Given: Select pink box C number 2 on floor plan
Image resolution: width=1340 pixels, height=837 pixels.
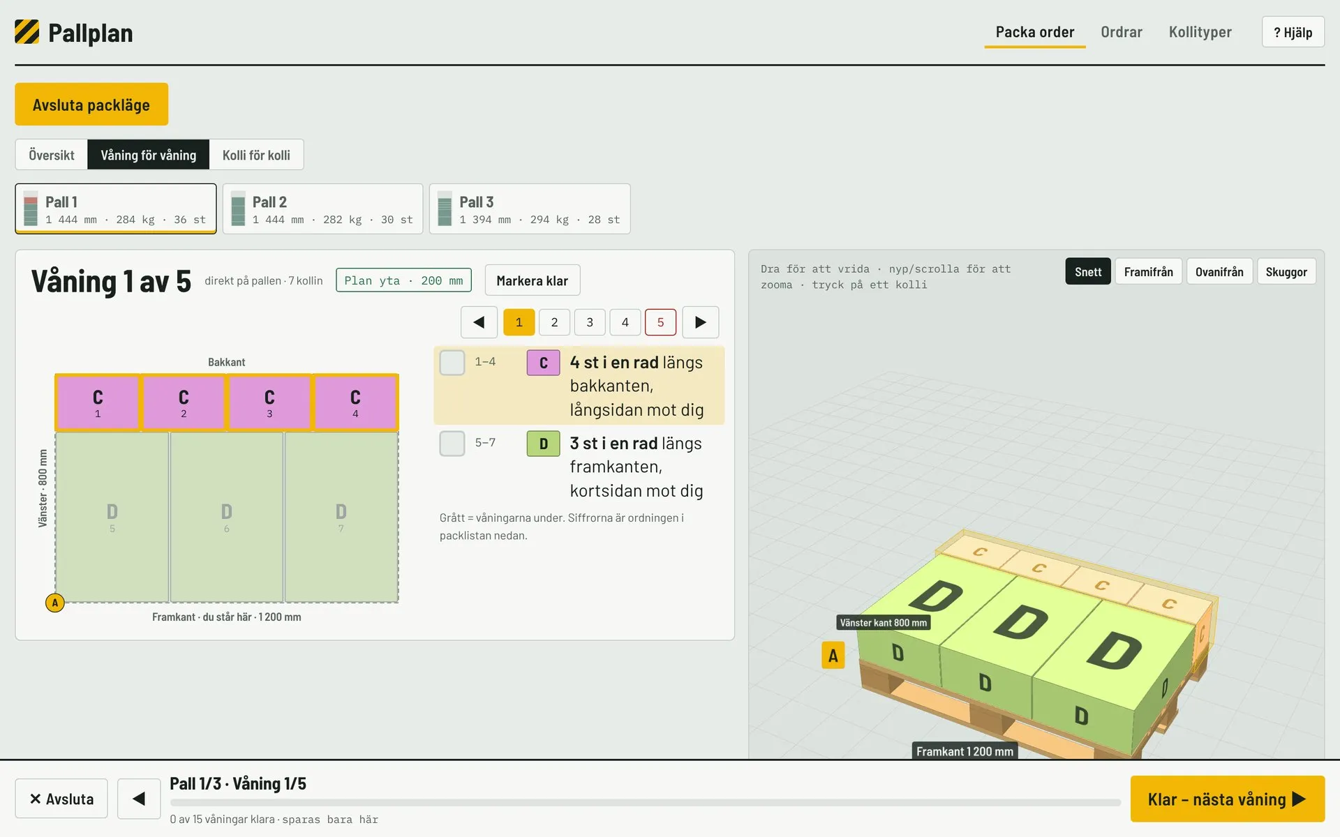Looking at the screenshot, I should [x=184, y=402].
